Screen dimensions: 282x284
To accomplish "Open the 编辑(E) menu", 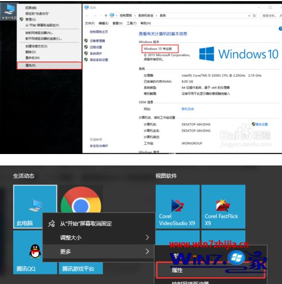I will coord(103,23).
